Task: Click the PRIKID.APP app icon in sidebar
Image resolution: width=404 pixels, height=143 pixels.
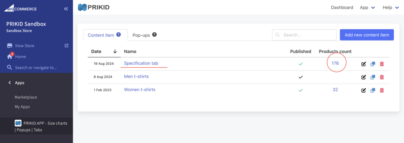Action: (x=18, y=123)
